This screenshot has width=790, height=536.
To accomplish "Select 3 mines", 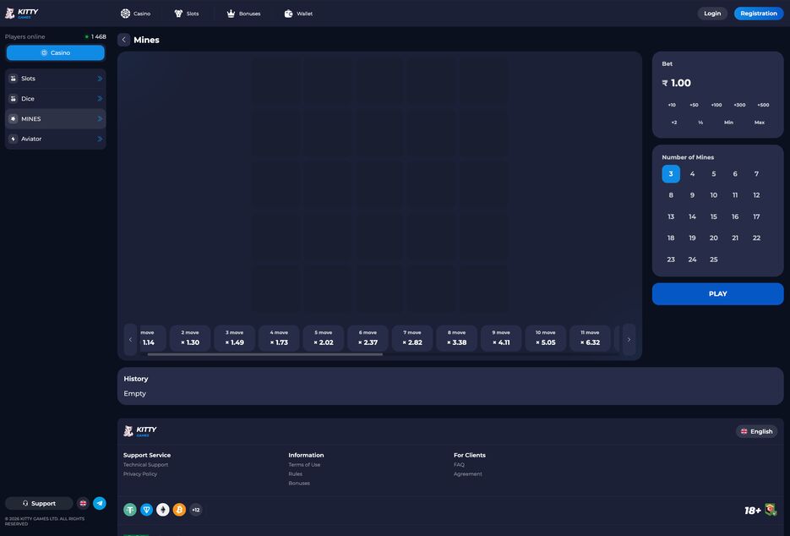I will (671, 174).
